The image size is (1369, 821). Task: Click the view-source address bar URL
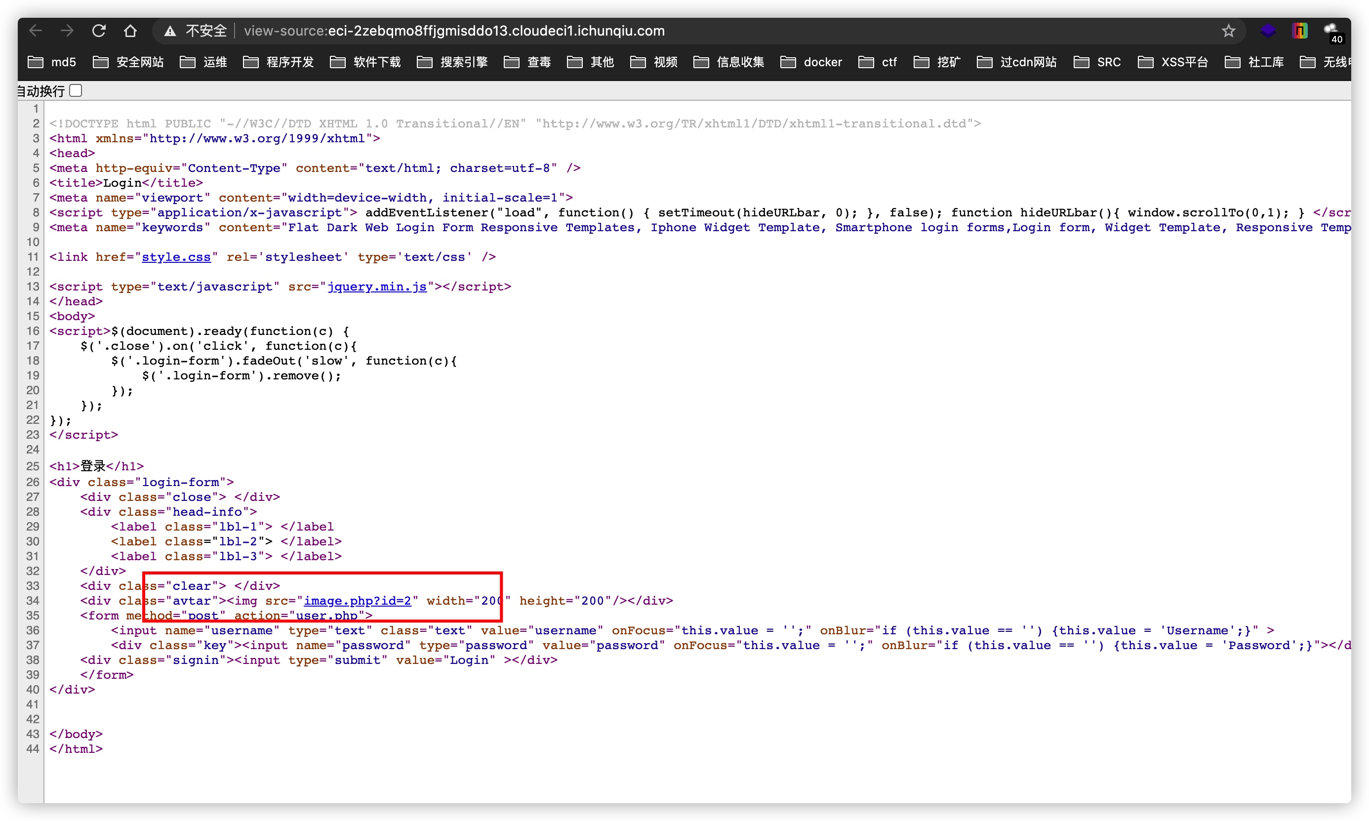point(453,31)
